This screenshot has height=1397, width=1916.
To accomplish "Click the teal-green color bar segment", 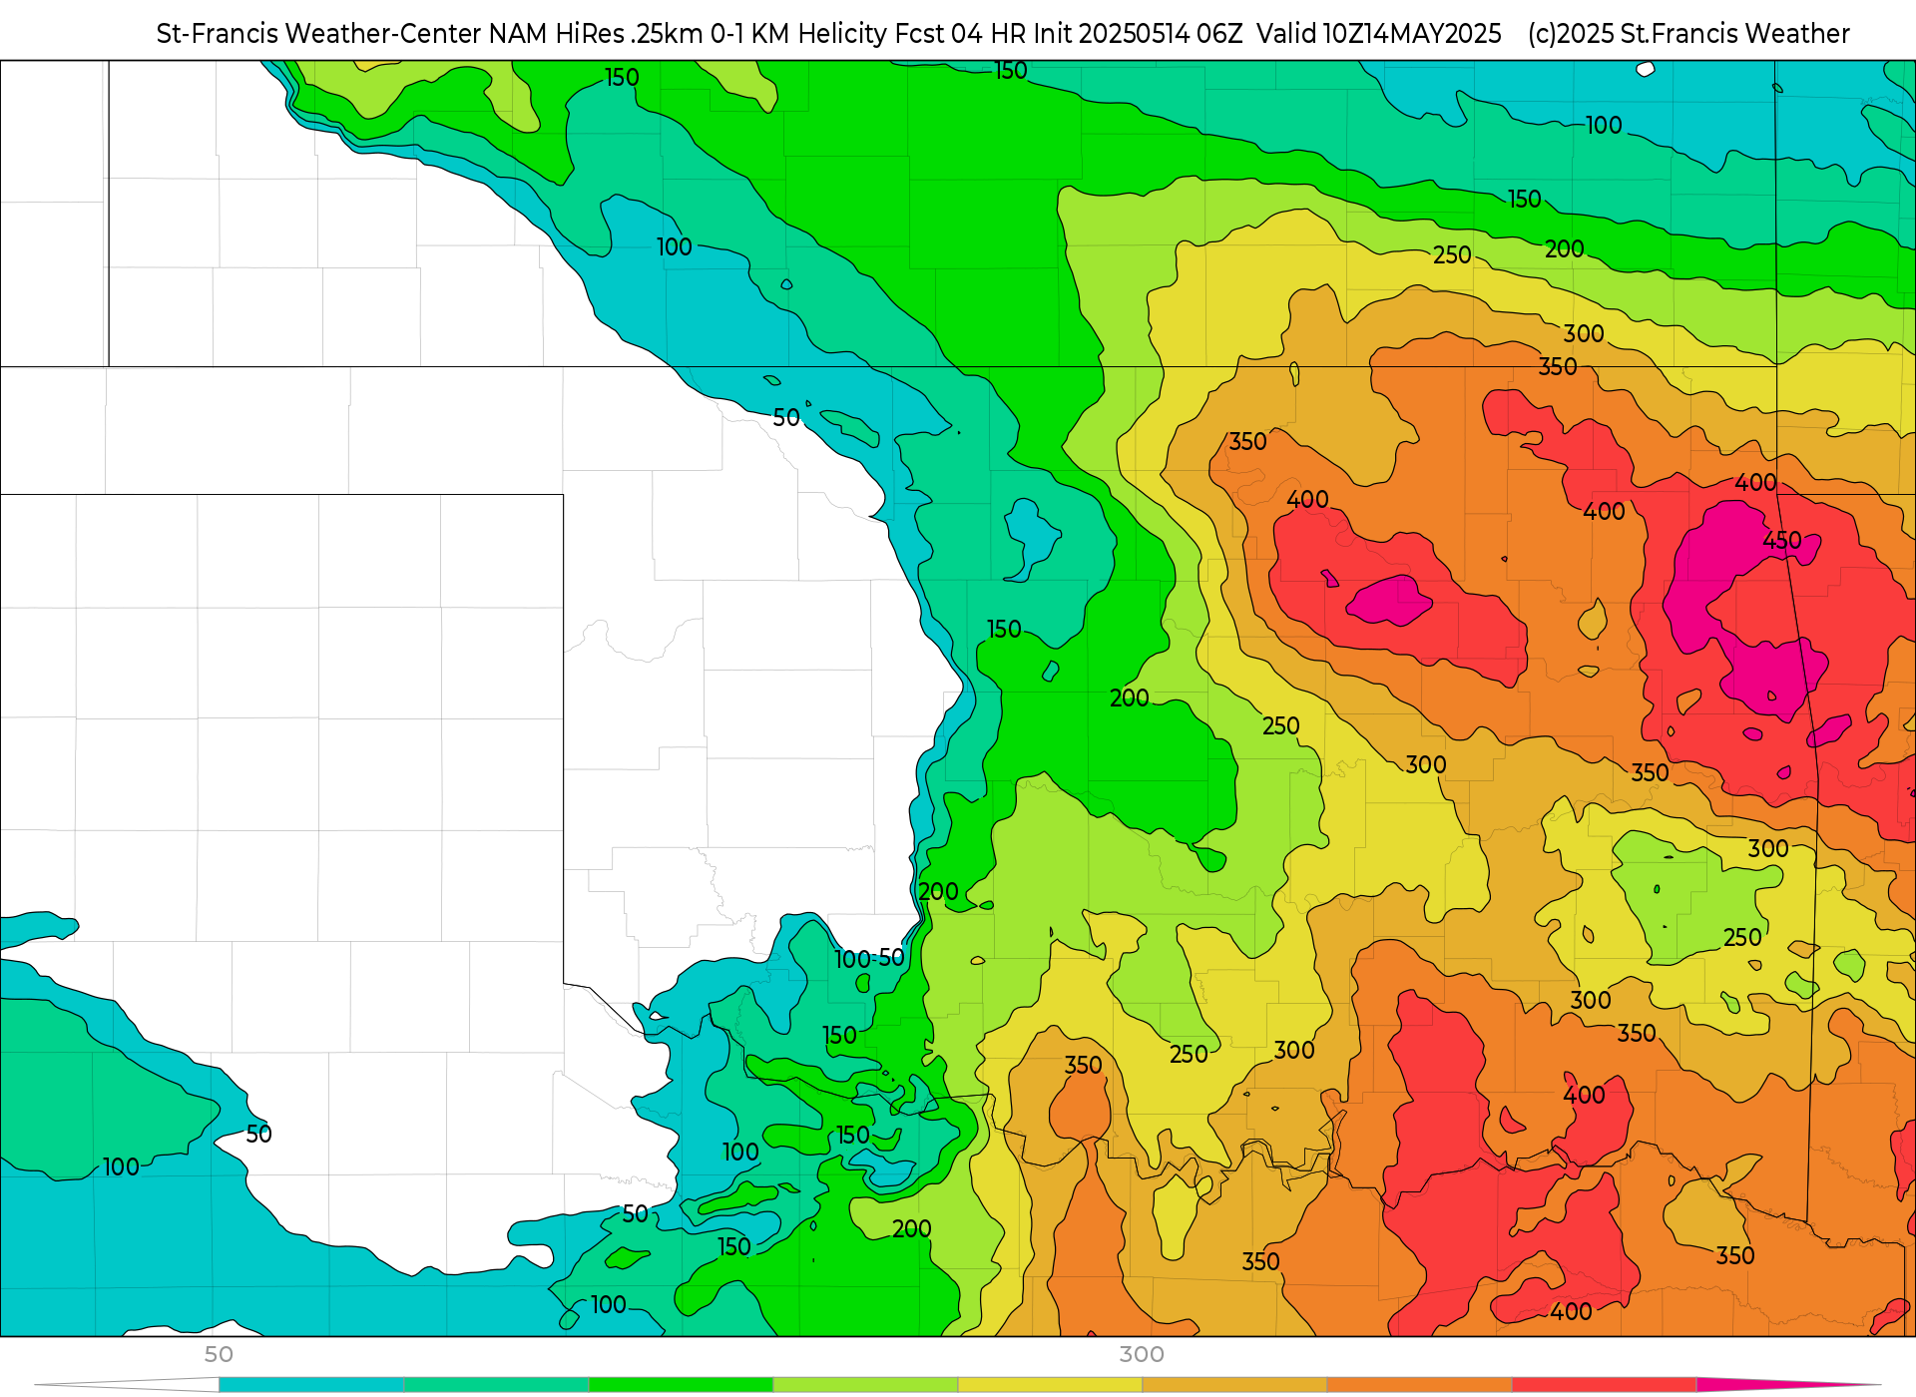I will click(x=496, y=1385).
